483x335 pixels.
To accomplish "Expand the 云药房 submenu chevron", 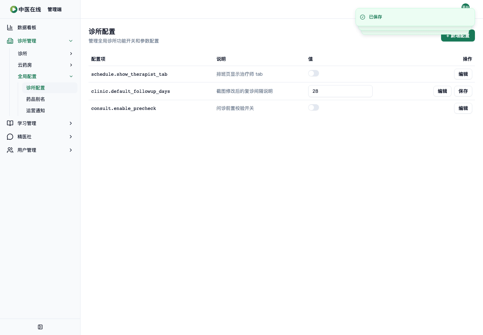I will [71, 65].
